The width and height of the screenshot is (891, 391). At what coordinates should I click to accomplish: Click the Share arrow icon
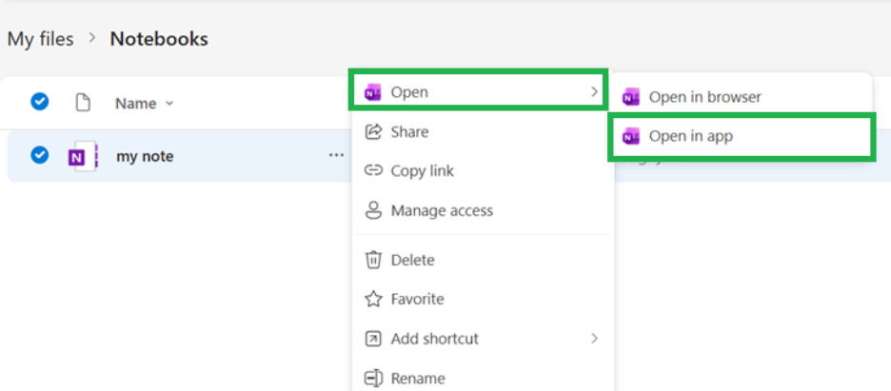(373, 131)
